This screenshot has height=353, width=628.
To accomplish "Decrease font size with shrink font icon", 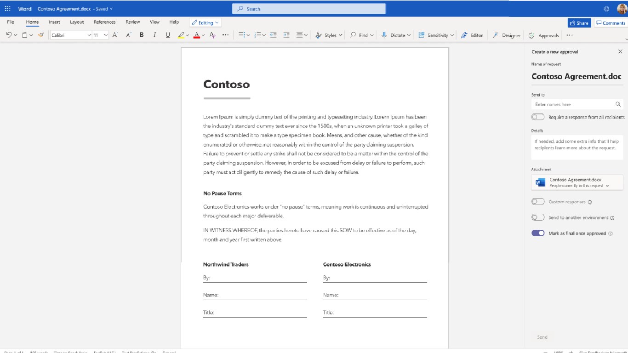I will (x=129, y=35).
